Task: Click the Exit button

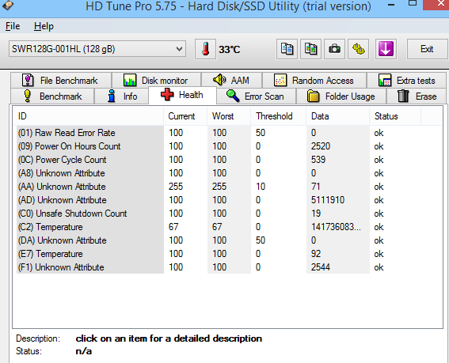Action: 427,49
